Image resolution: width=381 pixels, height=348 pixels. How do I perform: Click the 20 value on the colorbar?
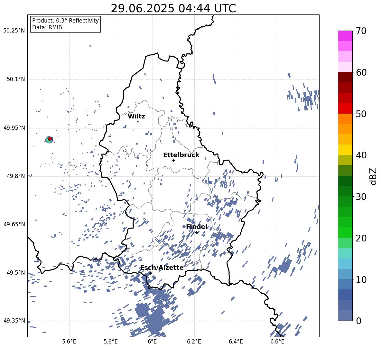click(x=361, y=238)
